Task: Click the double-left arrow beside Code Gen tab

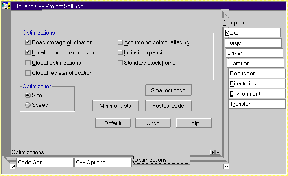Action: point(13,167)
